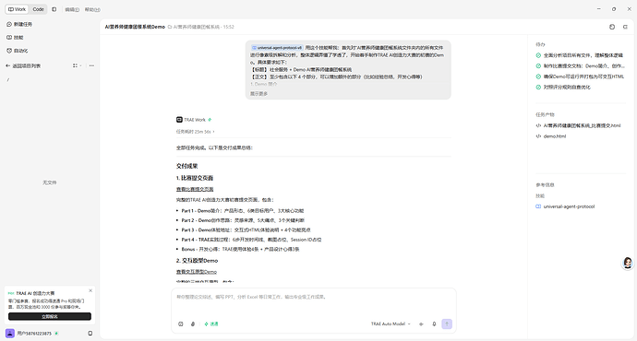Open the 查看比赛提交页面 link
637x341 pixels.
point(195,189)
